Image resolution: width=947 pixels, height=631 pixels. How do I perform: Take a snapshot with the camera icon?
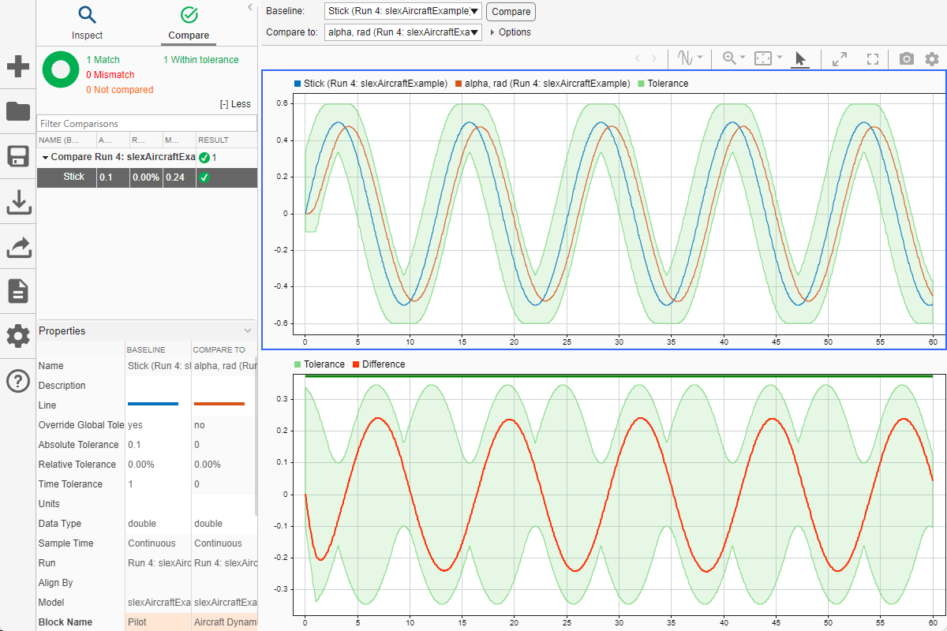(906, 58)
